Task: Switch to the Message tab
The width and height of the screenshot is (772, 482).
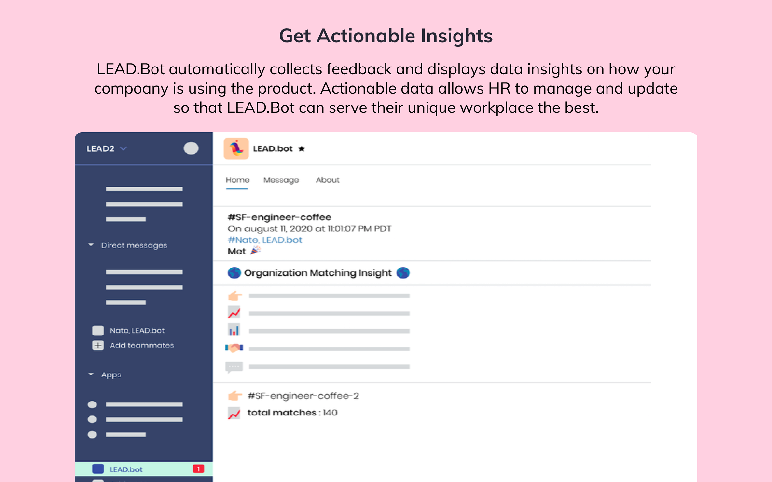Action: tap(281, 180)
